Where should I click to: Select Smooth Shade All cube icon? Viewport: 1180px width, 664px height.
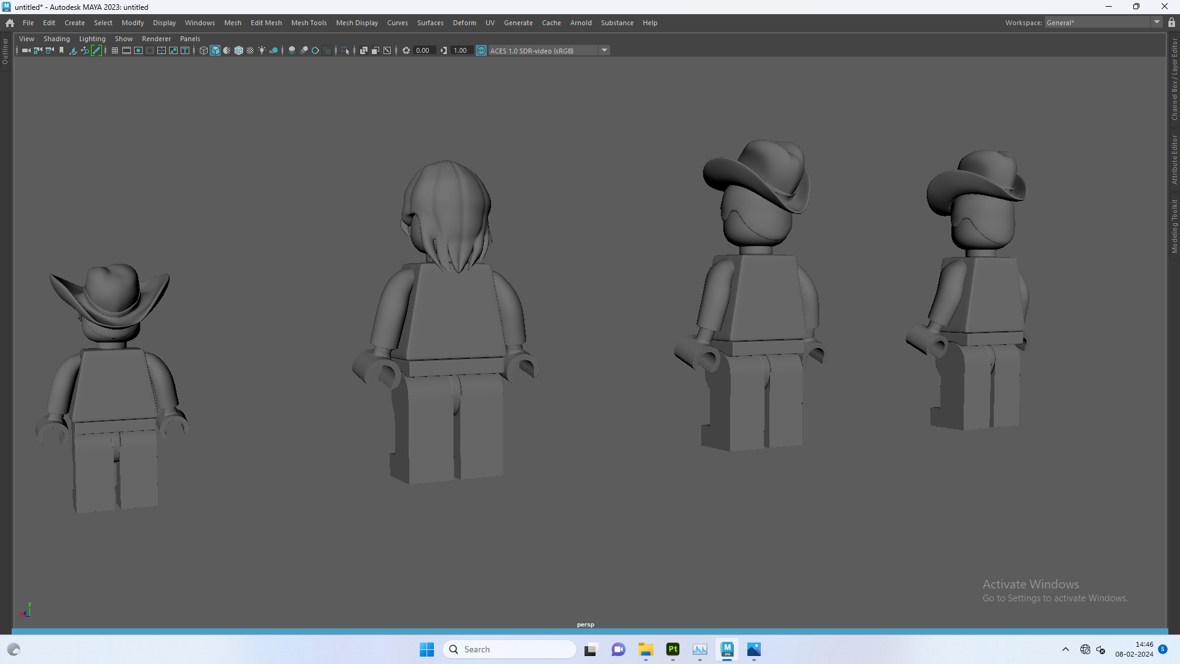tap(215, 50)
